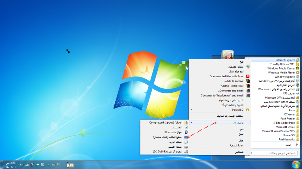Click the Start orb button

(x=295, y=164)
